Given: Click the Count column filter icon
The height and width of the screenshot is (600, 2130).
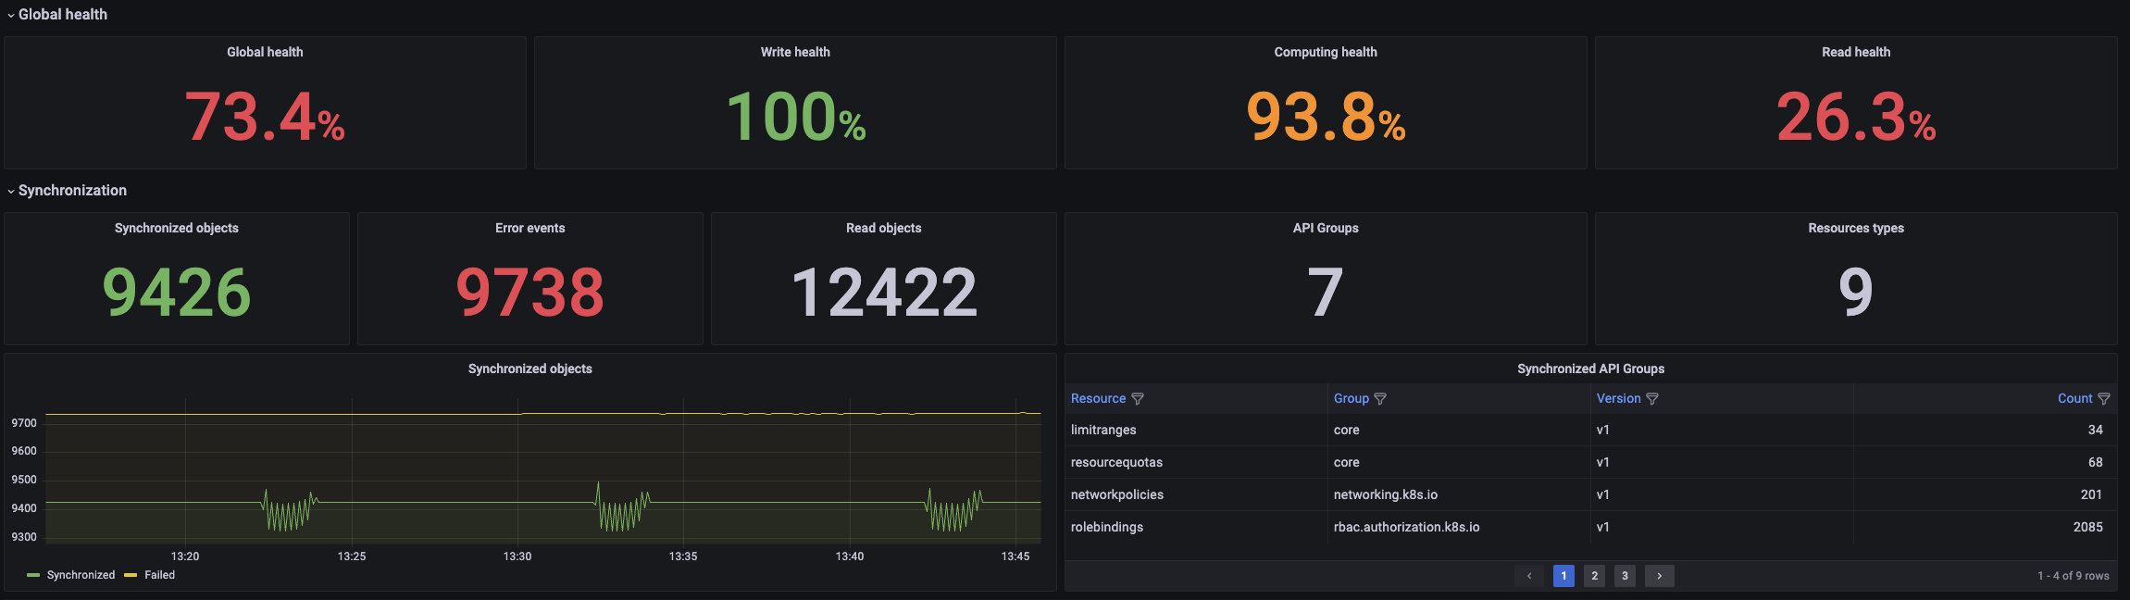Looking at the screenshot, I should pyautogui.click(x=2104, y=399).
